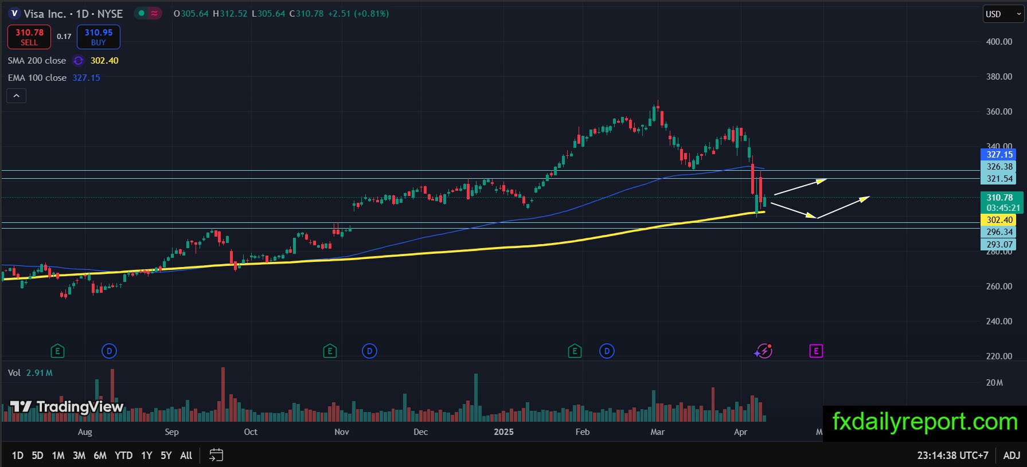This screenshot has height=467, width=1027.
Task: Switch to the YTD time range
Action: pos(123,455)
